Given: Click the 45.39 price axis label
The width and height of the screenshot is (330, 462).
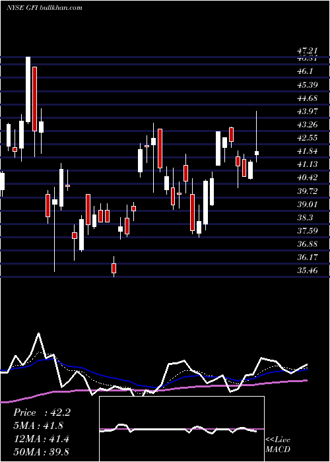Looking at the screenshot, I should tap(308, 85).
